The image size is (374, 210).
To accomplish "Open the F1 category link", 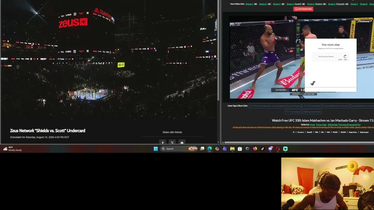I will click(x=294, y=132).
